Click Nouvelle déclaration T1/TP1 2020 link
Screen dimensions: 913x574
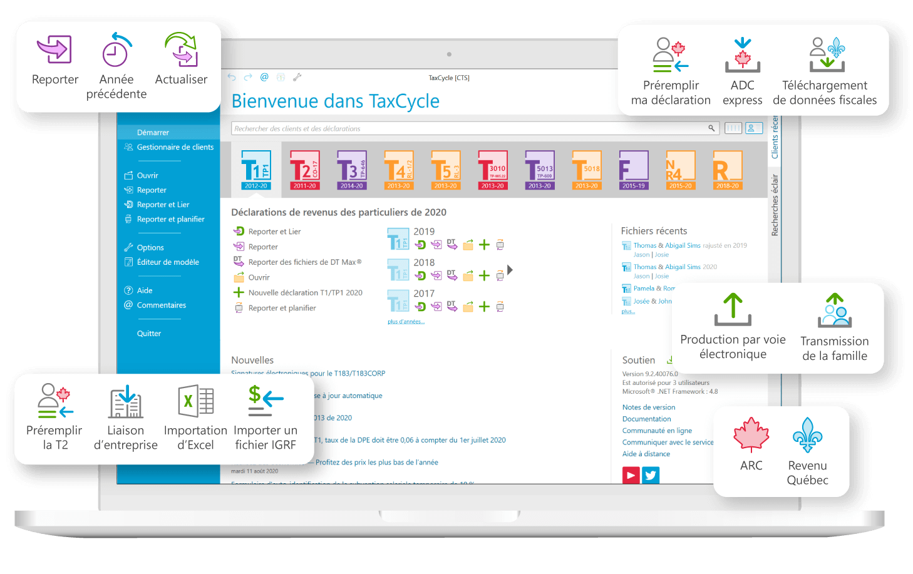point(298,293)
